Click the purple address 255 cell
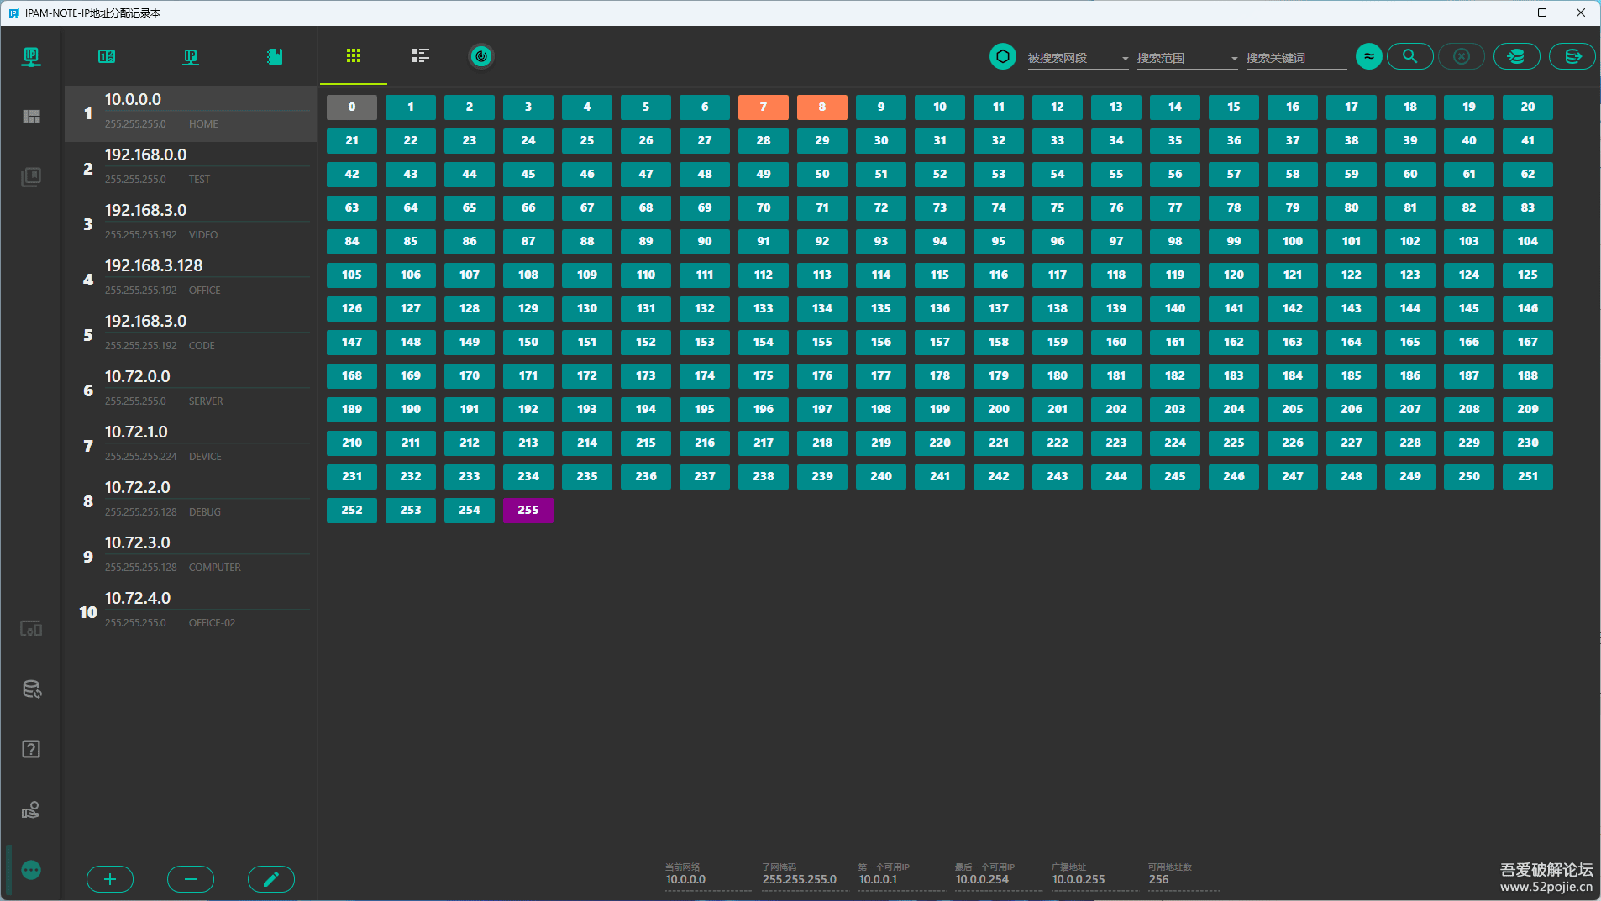The image size is (1601, 901). [x=528, y=510]
